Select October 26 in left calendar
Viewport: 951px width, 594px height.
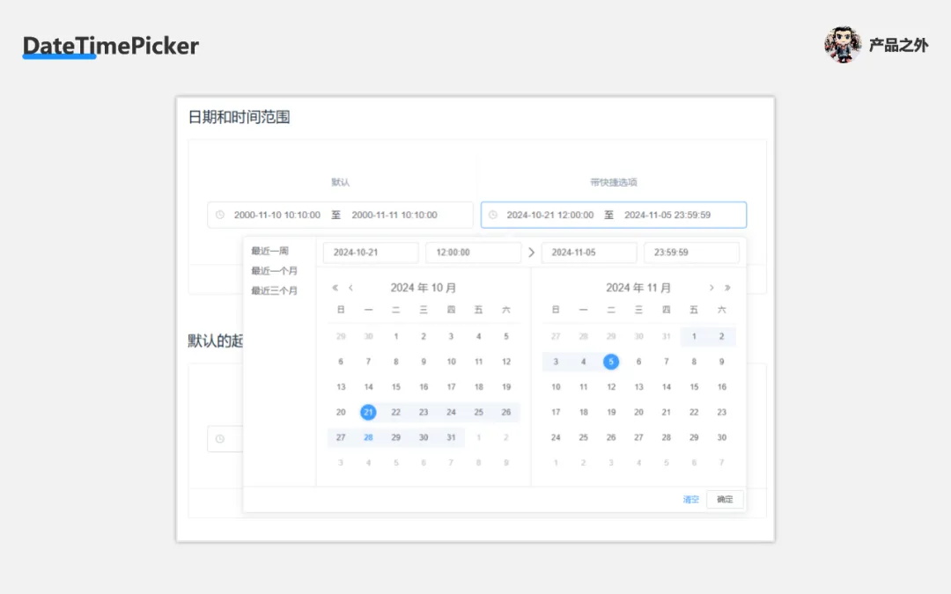505,412
